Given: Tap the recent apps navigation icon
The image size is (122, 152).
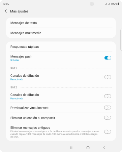Looking at the screenshot, I should click(72, 148).
